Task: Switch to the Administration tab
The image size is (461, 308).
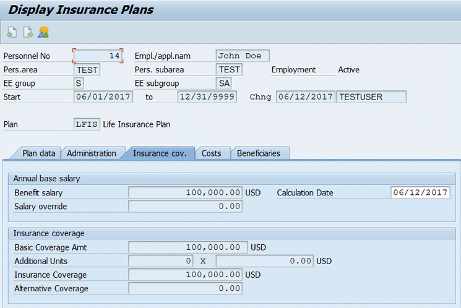Action: click(92, 153)
